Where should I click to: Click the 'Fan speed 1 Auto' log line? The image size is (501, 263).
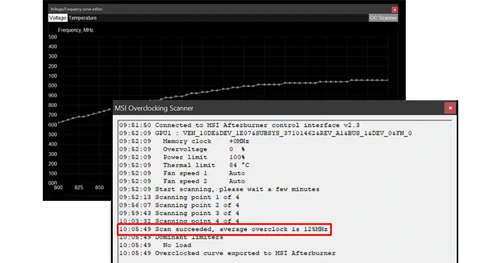[182, 173]
